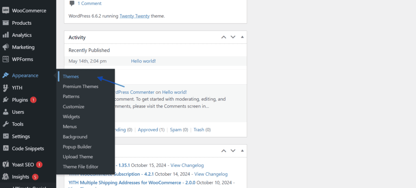The width and height of the screenshot is (416, 188).
Task: Open Hello world! recently published post
Action: point(143,61)
